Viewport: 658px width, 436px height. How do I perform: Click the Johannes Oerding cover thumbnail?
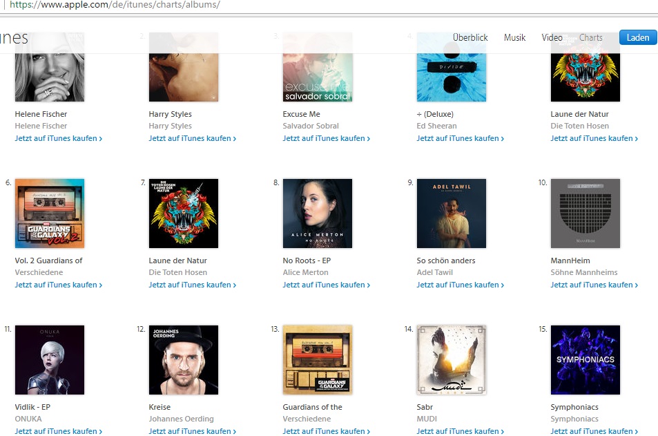tap(184, 360)
